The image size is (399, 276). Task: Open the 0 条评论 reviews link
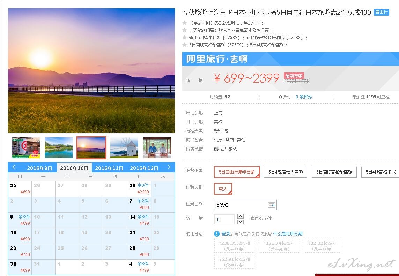pyautogui.click(x=304, y=97)
